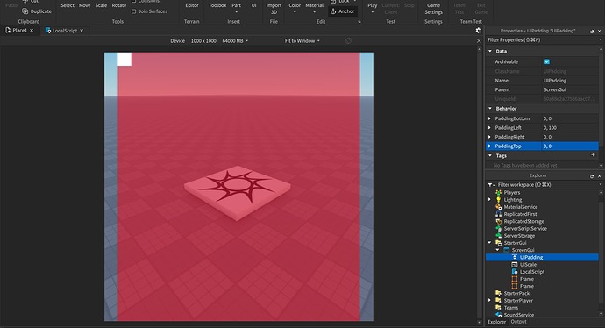Undock the Properties panel with float icon
Image resolution: width=605 pixels, height=328 pixels.
592,31
